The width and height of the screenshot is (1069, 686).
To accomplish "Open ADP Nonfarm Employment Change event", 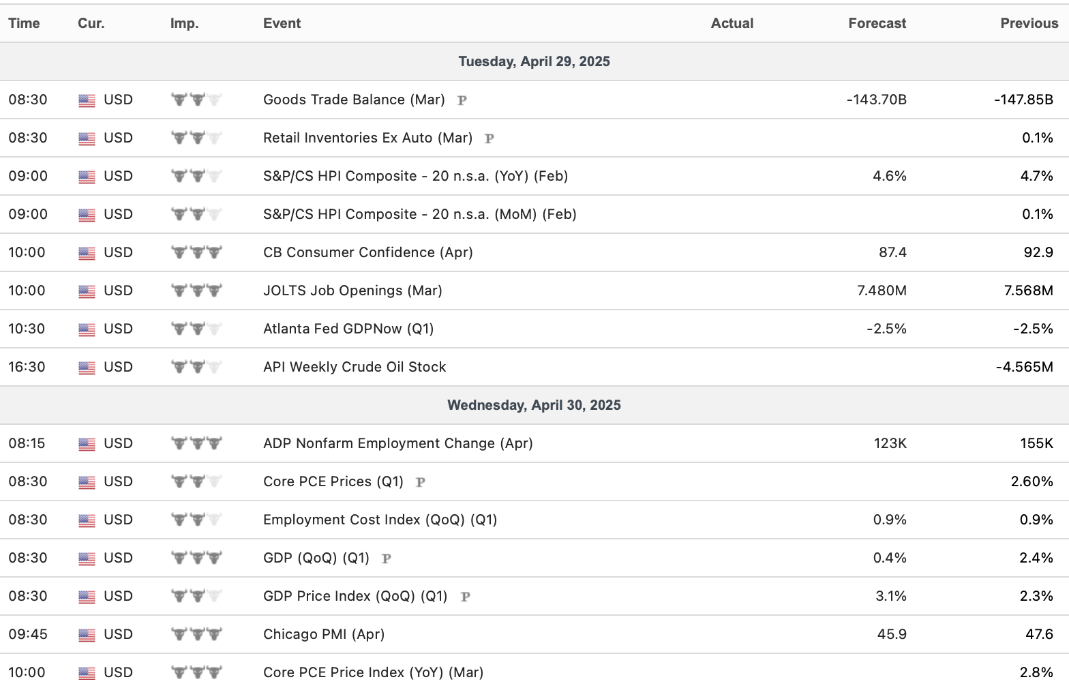I will [397, 443].
